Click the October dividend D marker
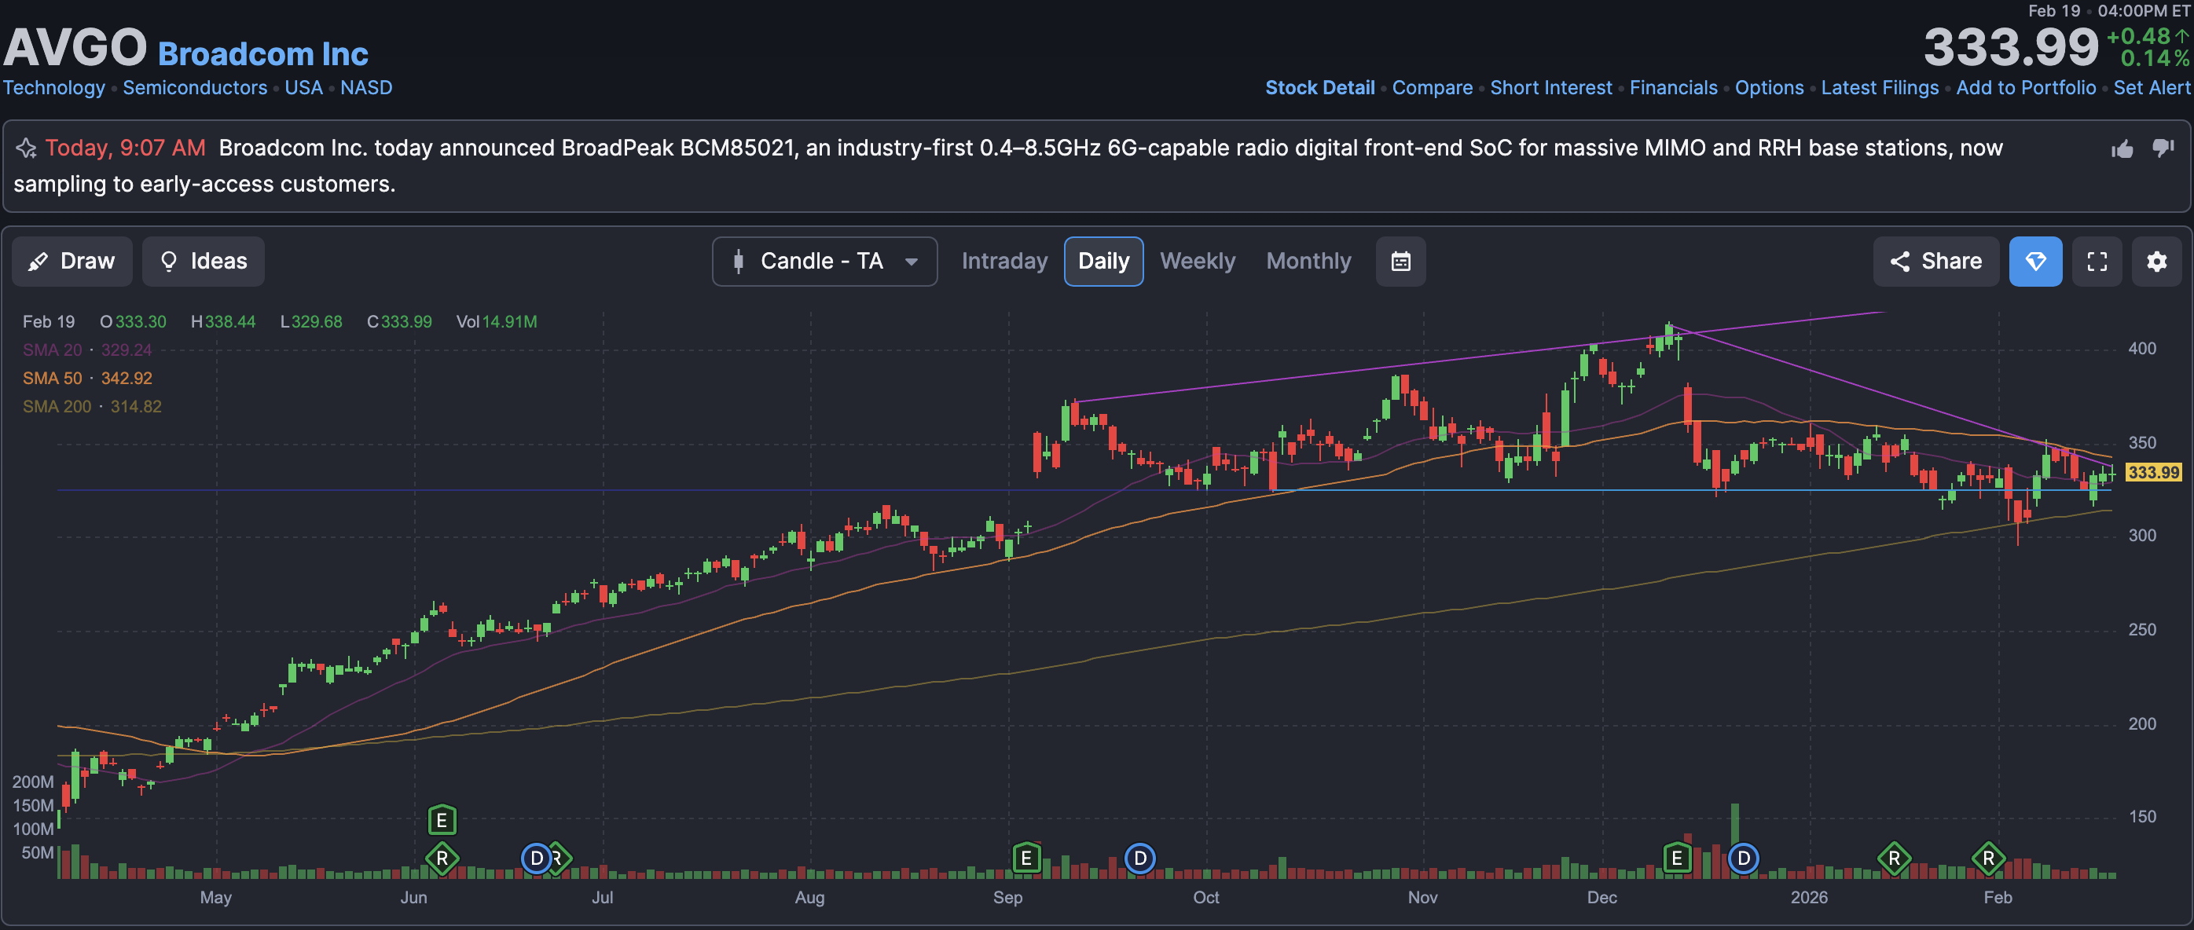The width and height of the screenshot is (2194, 930). [x=1139, y=858]
